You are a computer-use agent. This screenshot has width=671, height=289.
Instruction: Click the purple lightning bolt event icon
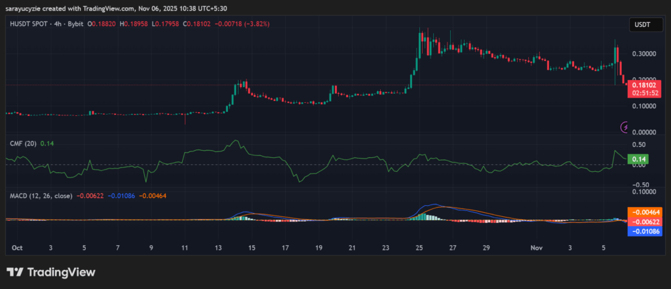coord(624,126)
